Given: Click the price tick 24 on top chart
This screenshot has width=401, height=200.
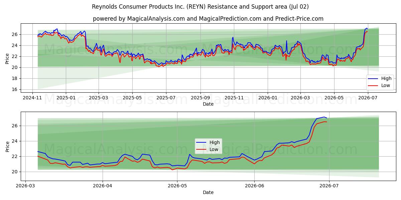Looking at the screenshot, I should tap(15, 45).
